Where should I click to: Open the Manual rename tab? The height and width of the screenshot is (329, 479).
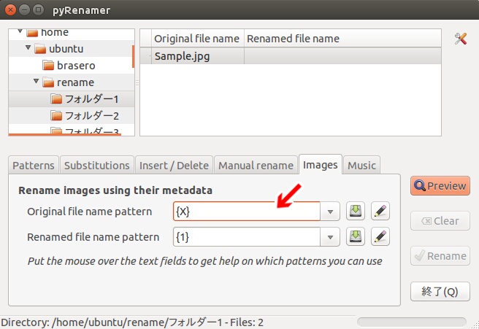pyautogui.click(x=256, y=165)
